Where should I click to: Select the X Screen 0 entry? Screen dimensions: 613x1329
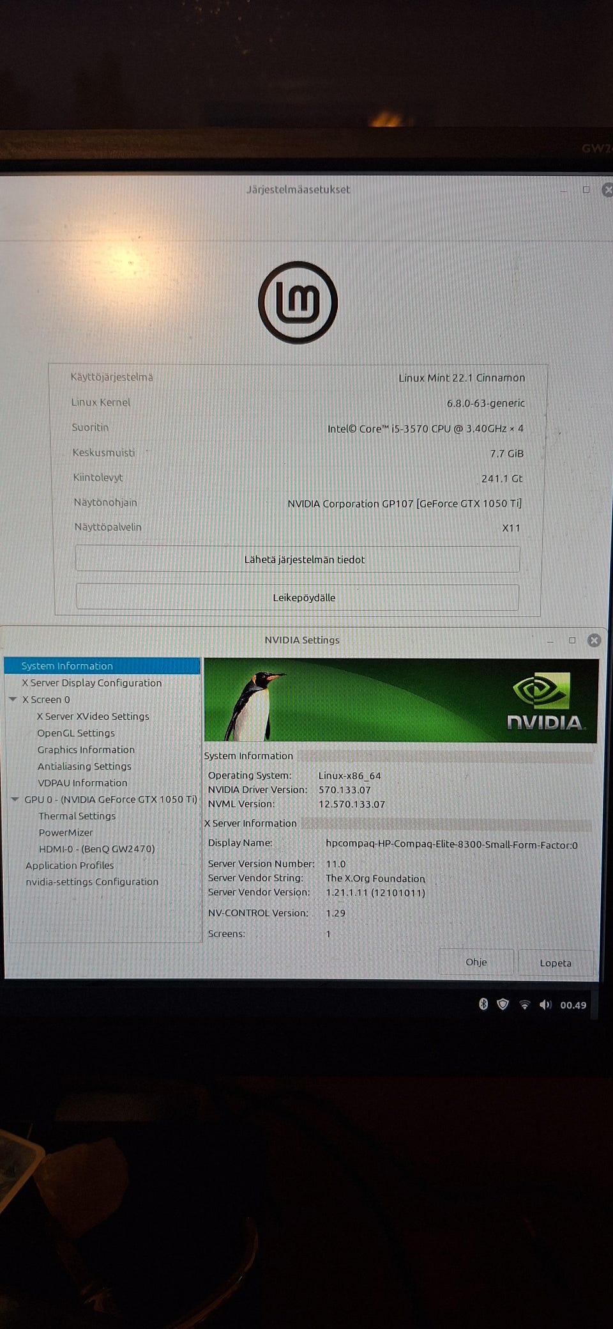(x=46, y=699)
